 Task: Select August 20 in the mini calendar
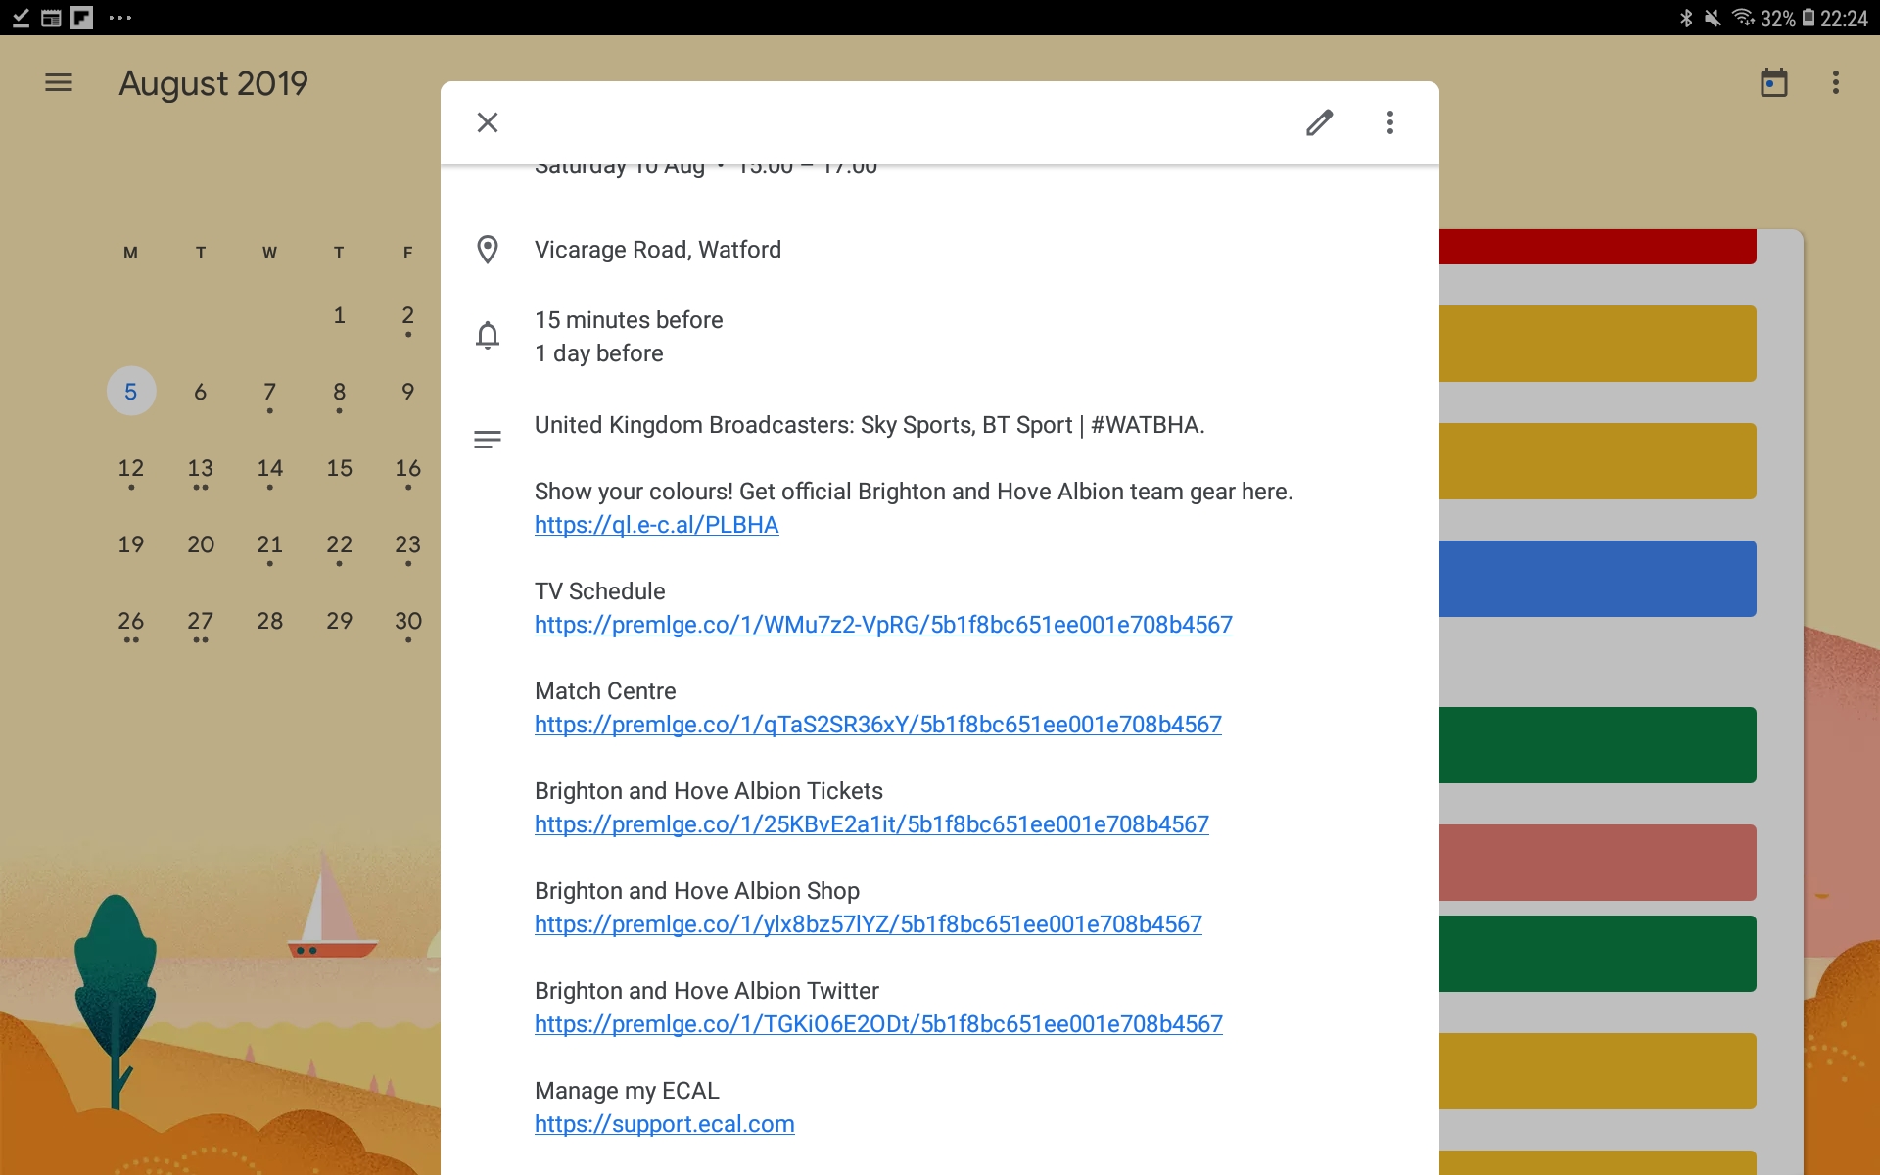(200, 544)
